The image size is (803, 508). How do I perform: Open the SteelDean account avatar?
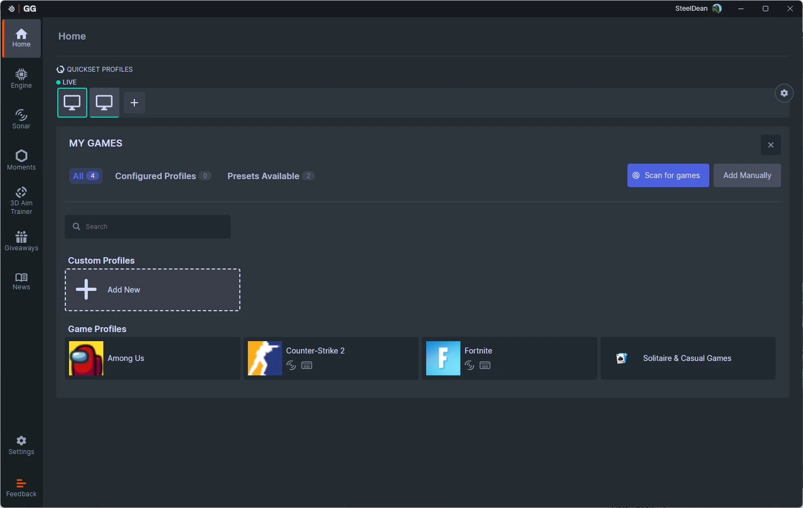pyautogui.click(x=717, y=9)
